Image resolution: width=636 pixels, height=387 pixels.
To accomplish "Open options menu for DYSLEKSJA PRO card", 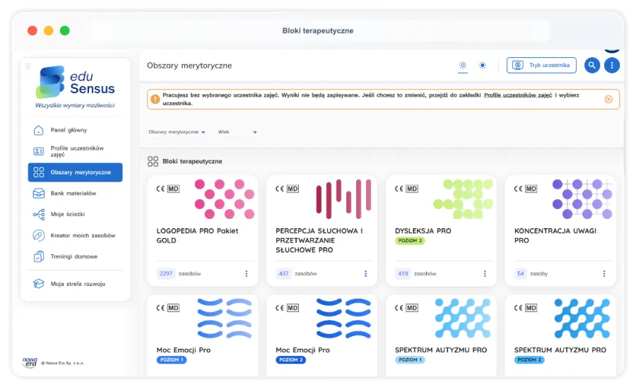I will (485, 273).
